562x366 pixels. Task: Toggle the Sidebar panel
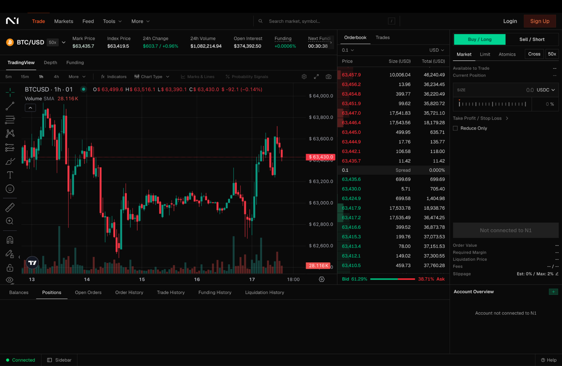pyautogui.click(x=59, y=360)
